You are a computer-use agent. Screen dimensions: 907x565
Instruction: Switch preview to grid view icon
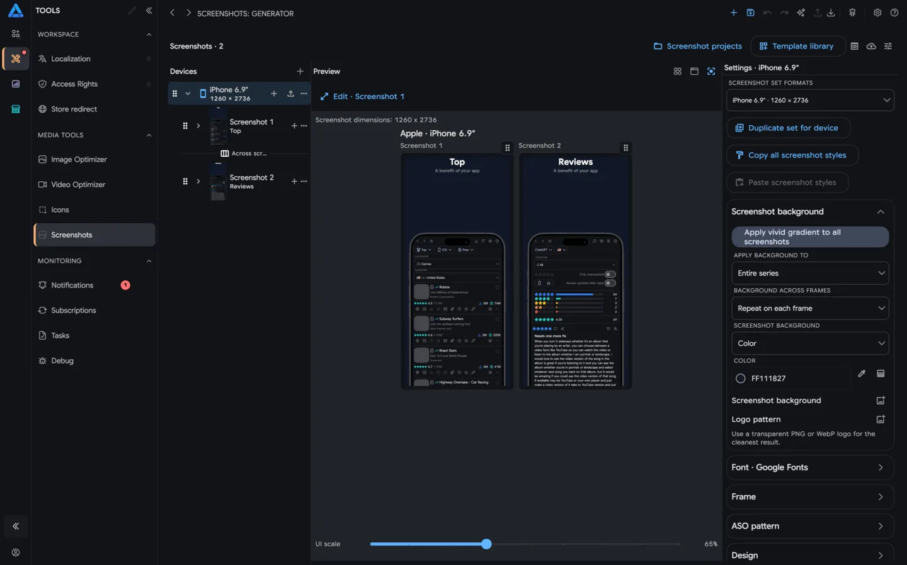(677, 72)
